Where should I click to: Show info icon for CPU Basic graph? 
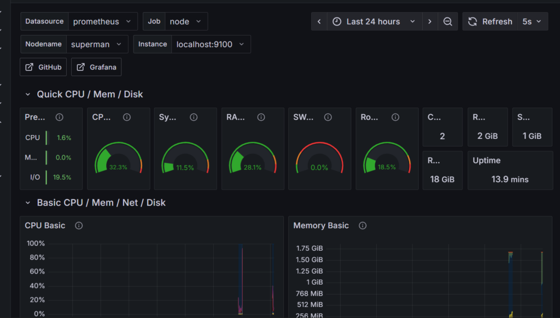point(79,226)
